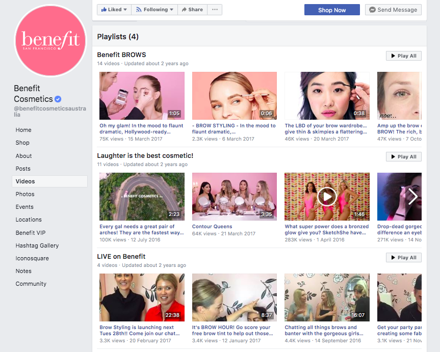Click 'What super power does a bronzed' title

point(327,229)
